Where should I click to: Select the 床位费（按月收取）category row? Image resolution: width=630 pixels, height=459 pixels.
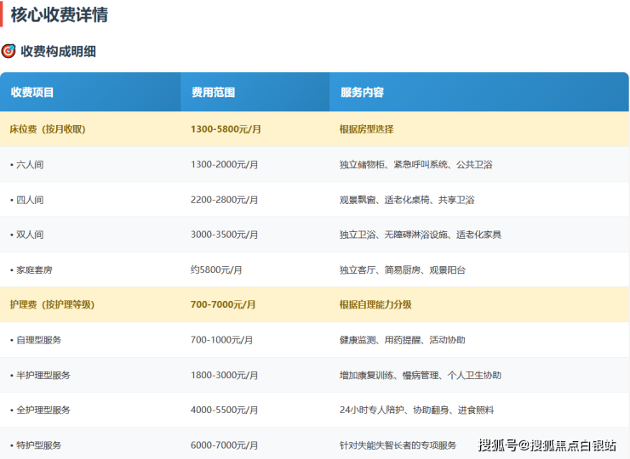click(x=48, y=129)
